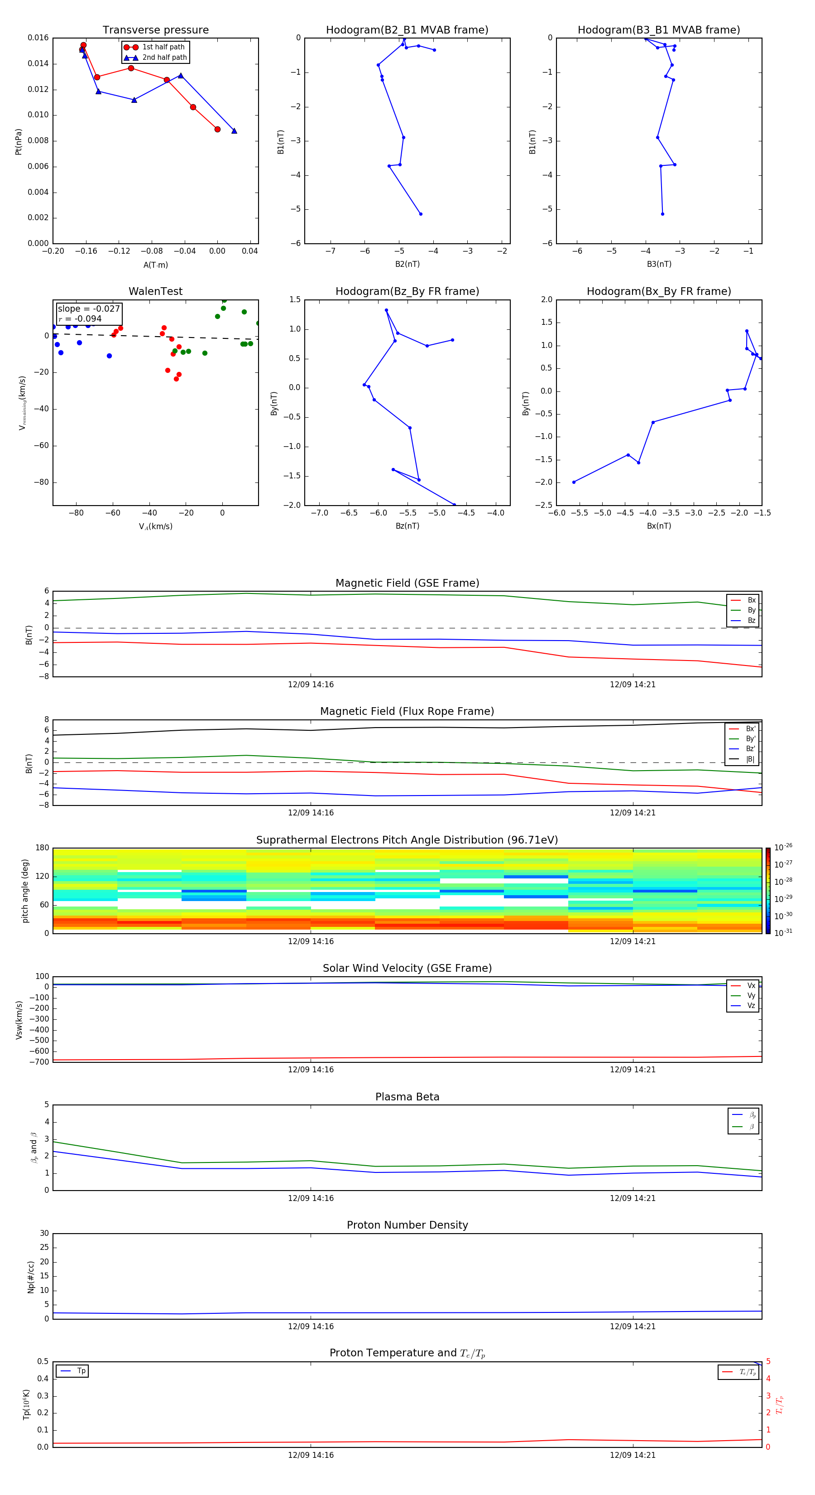Image resolution: width=815 pixels, height=1495 pixels.
Task: Click the 'Magnetic Field (Flux Rope Frame)' title
Action: click(407, 712)
